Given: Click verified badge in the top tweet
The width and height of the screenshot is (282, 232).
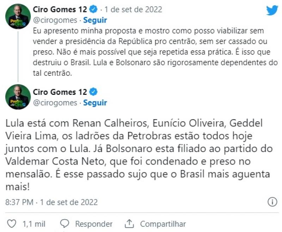Looking at the screenshot, I should click(93, 10).
